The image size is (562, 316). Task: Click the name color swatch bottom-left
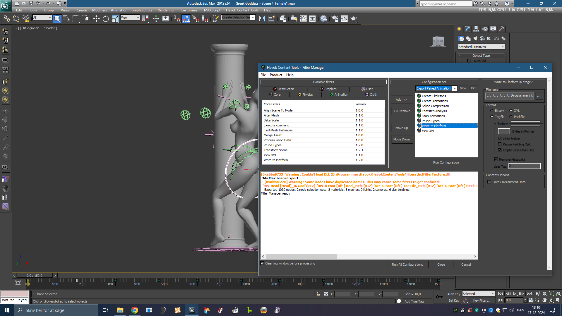point(15,294)
